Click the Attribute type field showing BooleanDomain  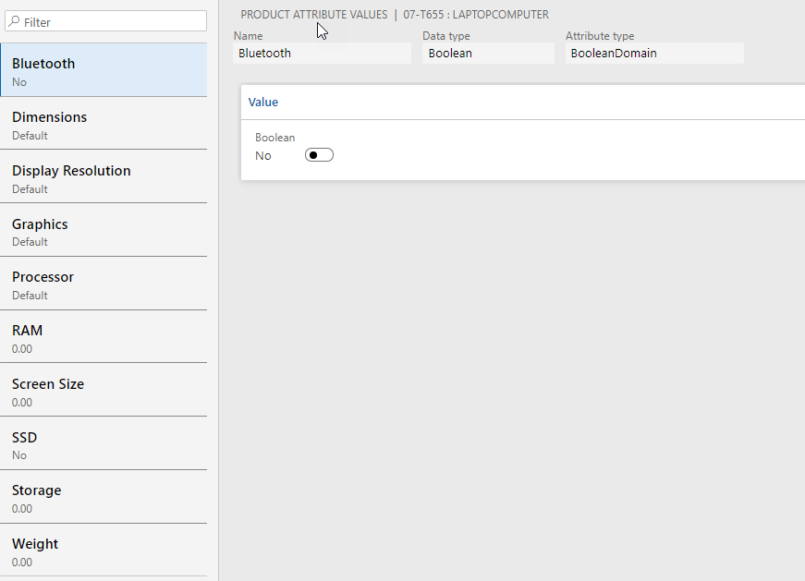(653, 54)
